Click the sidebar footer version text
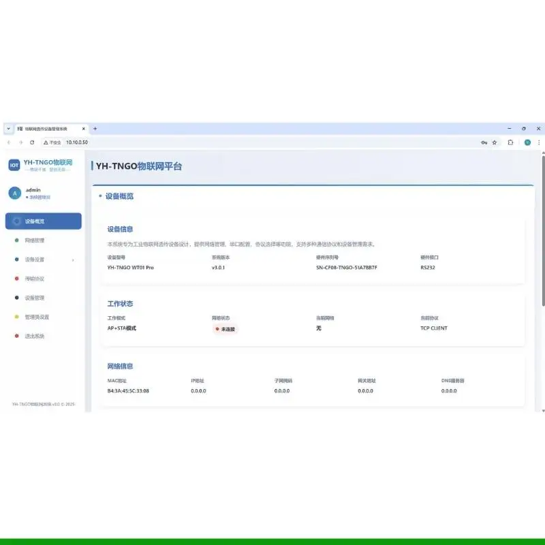545x545 pixels. (44, 404)
